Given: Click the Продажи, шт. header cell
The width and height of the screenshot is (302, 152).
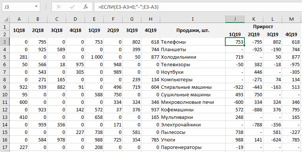Looking at the screenshot, I should point(192,30).
